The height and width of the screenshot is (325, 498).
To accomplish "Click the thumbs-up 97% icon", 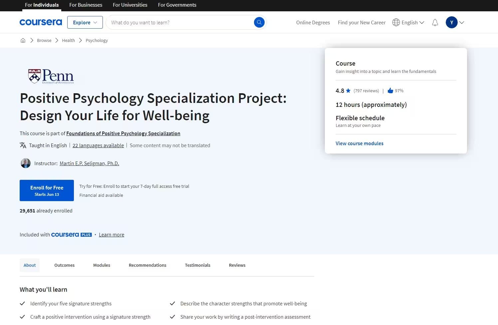I will 390,91.
